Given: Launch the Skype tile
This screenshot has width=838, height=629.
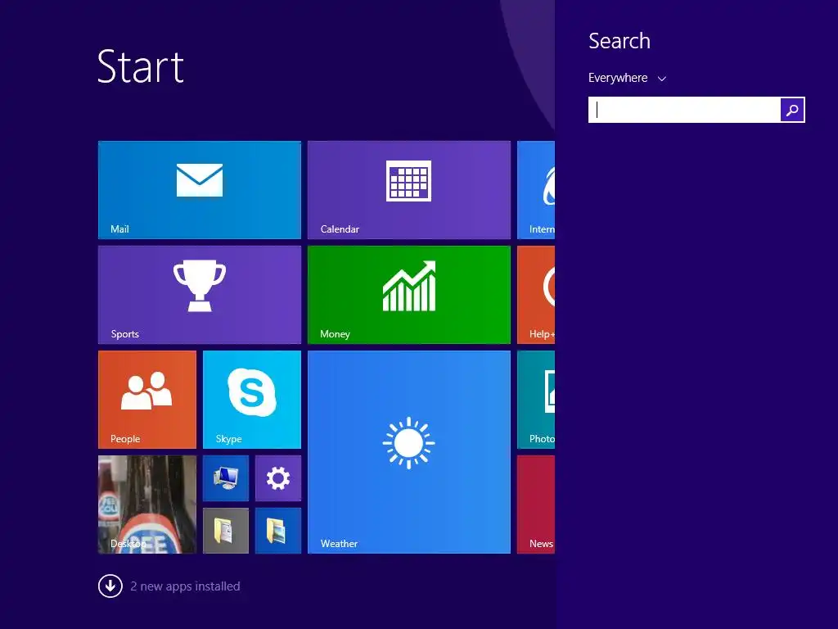Looking at the screenshot, I should (x=252, y=400).
